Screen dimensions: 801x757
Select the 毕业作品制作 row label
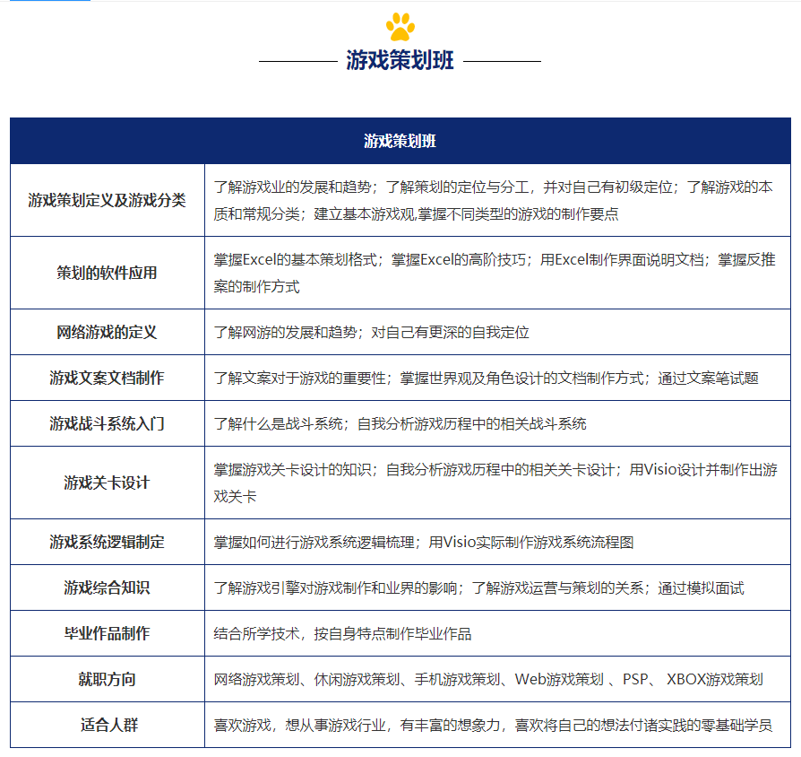tap(107, 632)
